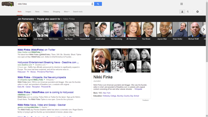Open Search tools
The width and height of the screenshot is (208, 117).
(78, 12)
